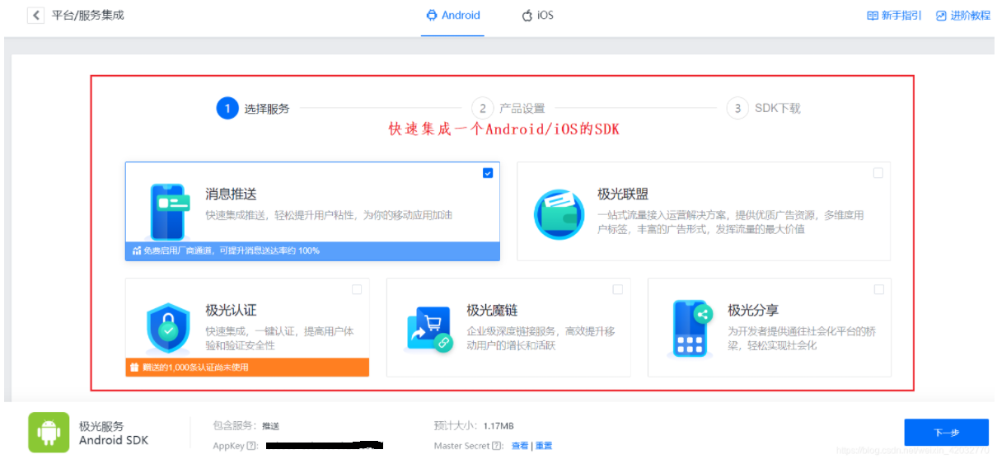
Task: Click the 极光分享 phone share icon
Action: click(691, 328)
